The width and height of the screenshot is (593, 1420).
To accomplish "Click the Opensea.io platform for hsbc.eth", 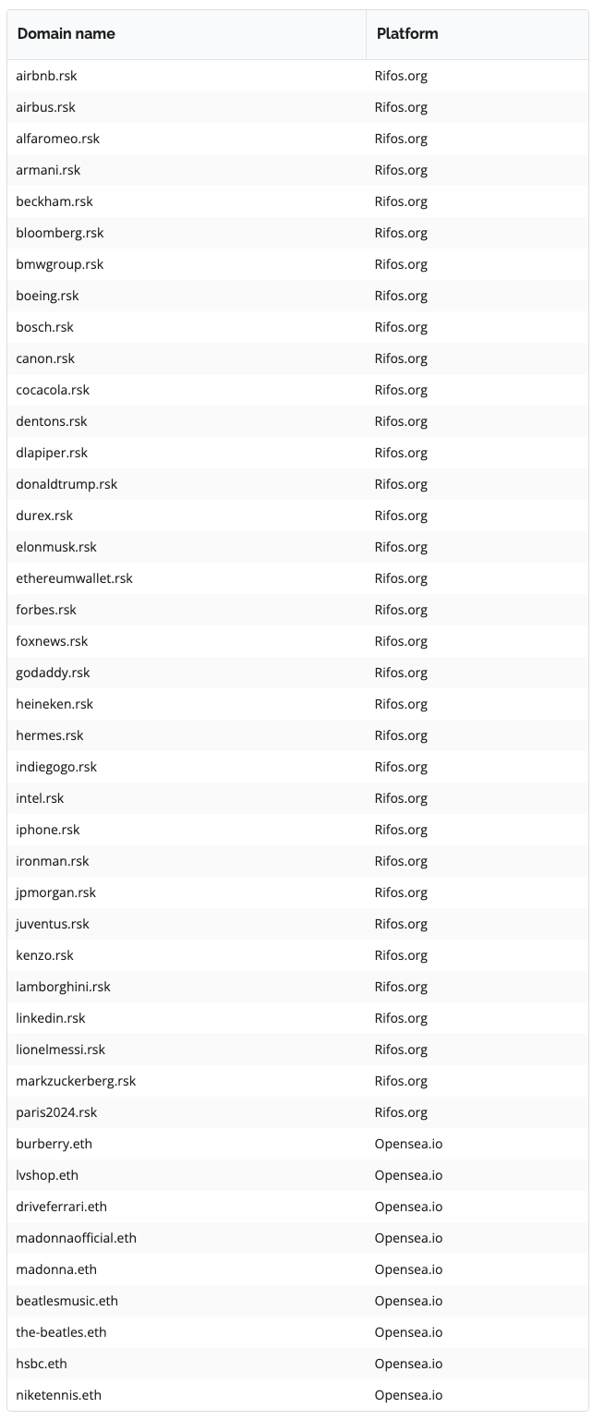I will [408, 1364].
